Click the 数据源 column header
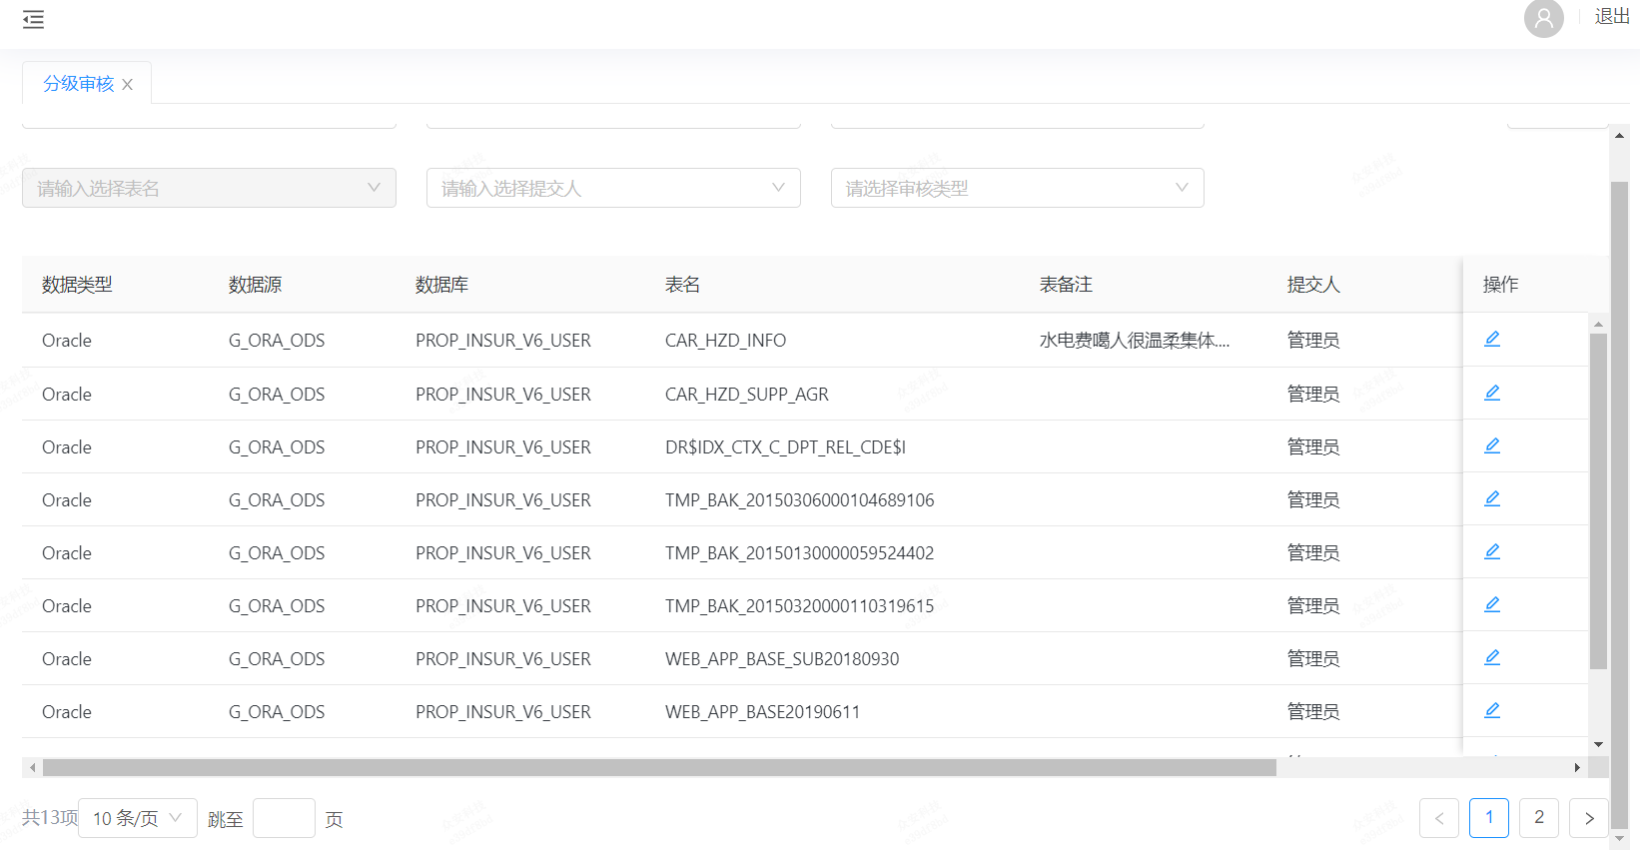This screenshot has height=862, width=1640. point(255,285)
